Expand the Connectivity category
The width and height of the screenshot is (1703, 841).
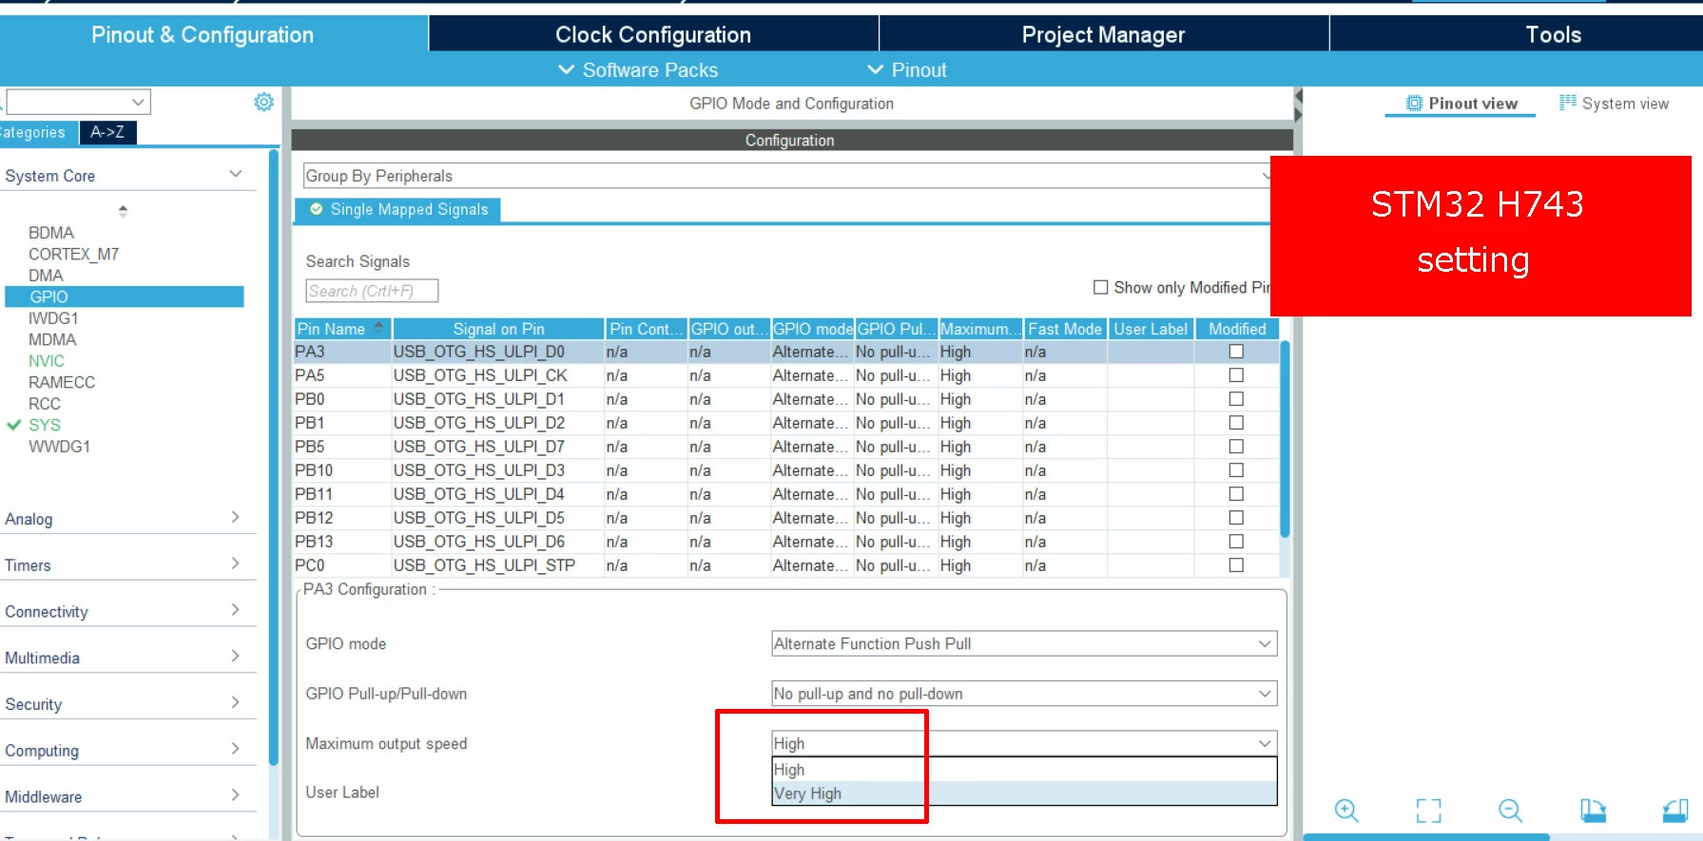236,610
